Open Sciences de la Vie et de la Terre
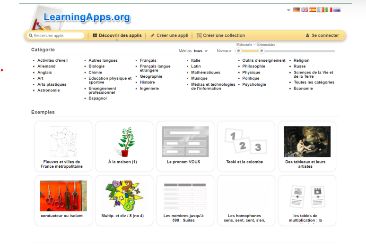 click(x=313, y=74)
